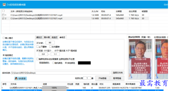
Task: Click the 原始视频画面 preview thumbnail
Action: (140, 59)
